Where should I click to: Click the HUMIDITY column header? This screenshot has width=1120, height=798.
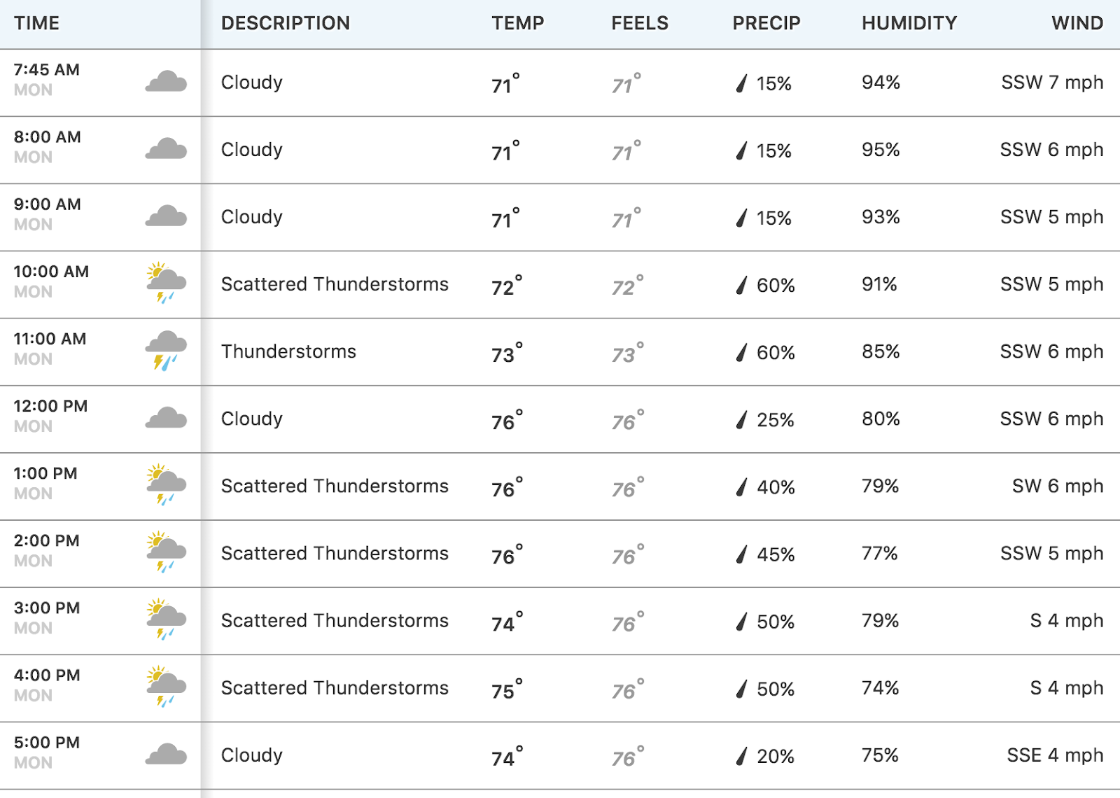[x=909, y=23]
